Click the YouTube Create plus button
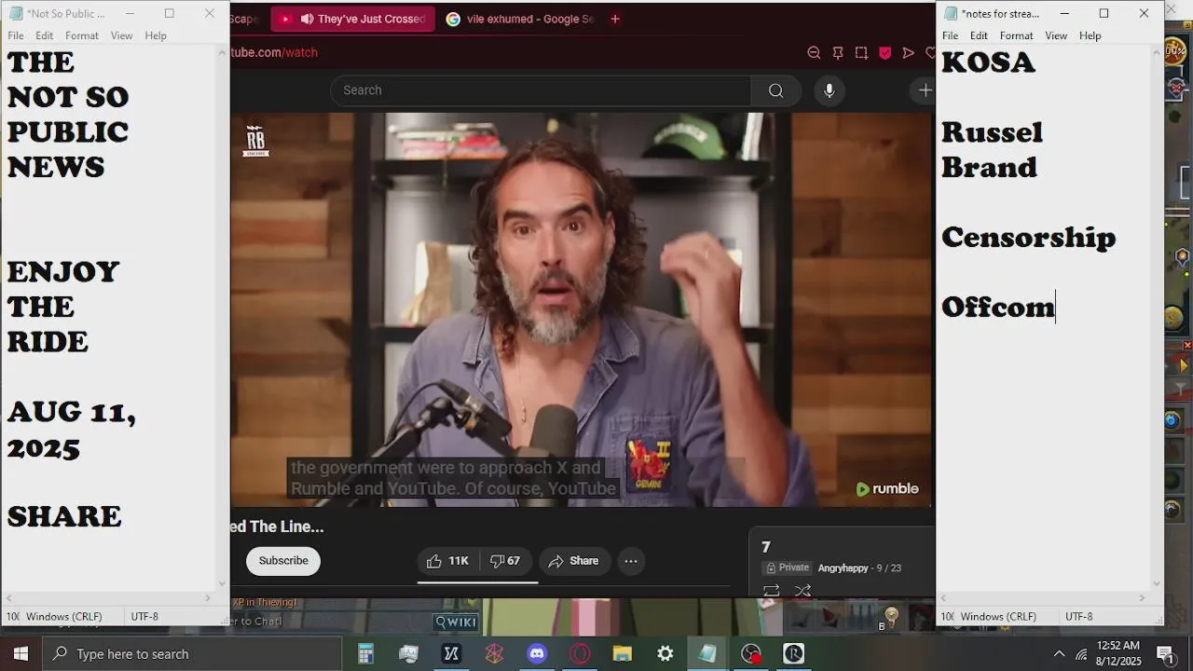The height and width of the screenshot is (671, 1193). tap(924, 90)
